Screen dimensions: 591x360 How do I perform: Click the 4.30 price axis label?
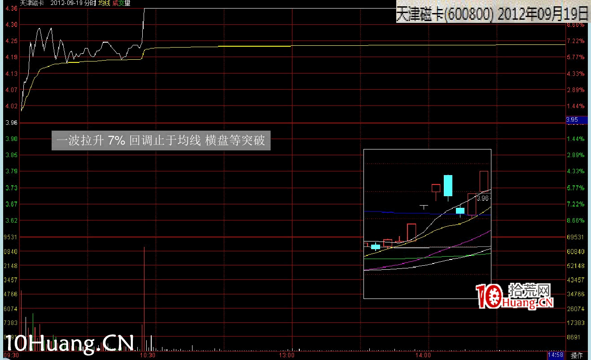(x=12, y=25)
